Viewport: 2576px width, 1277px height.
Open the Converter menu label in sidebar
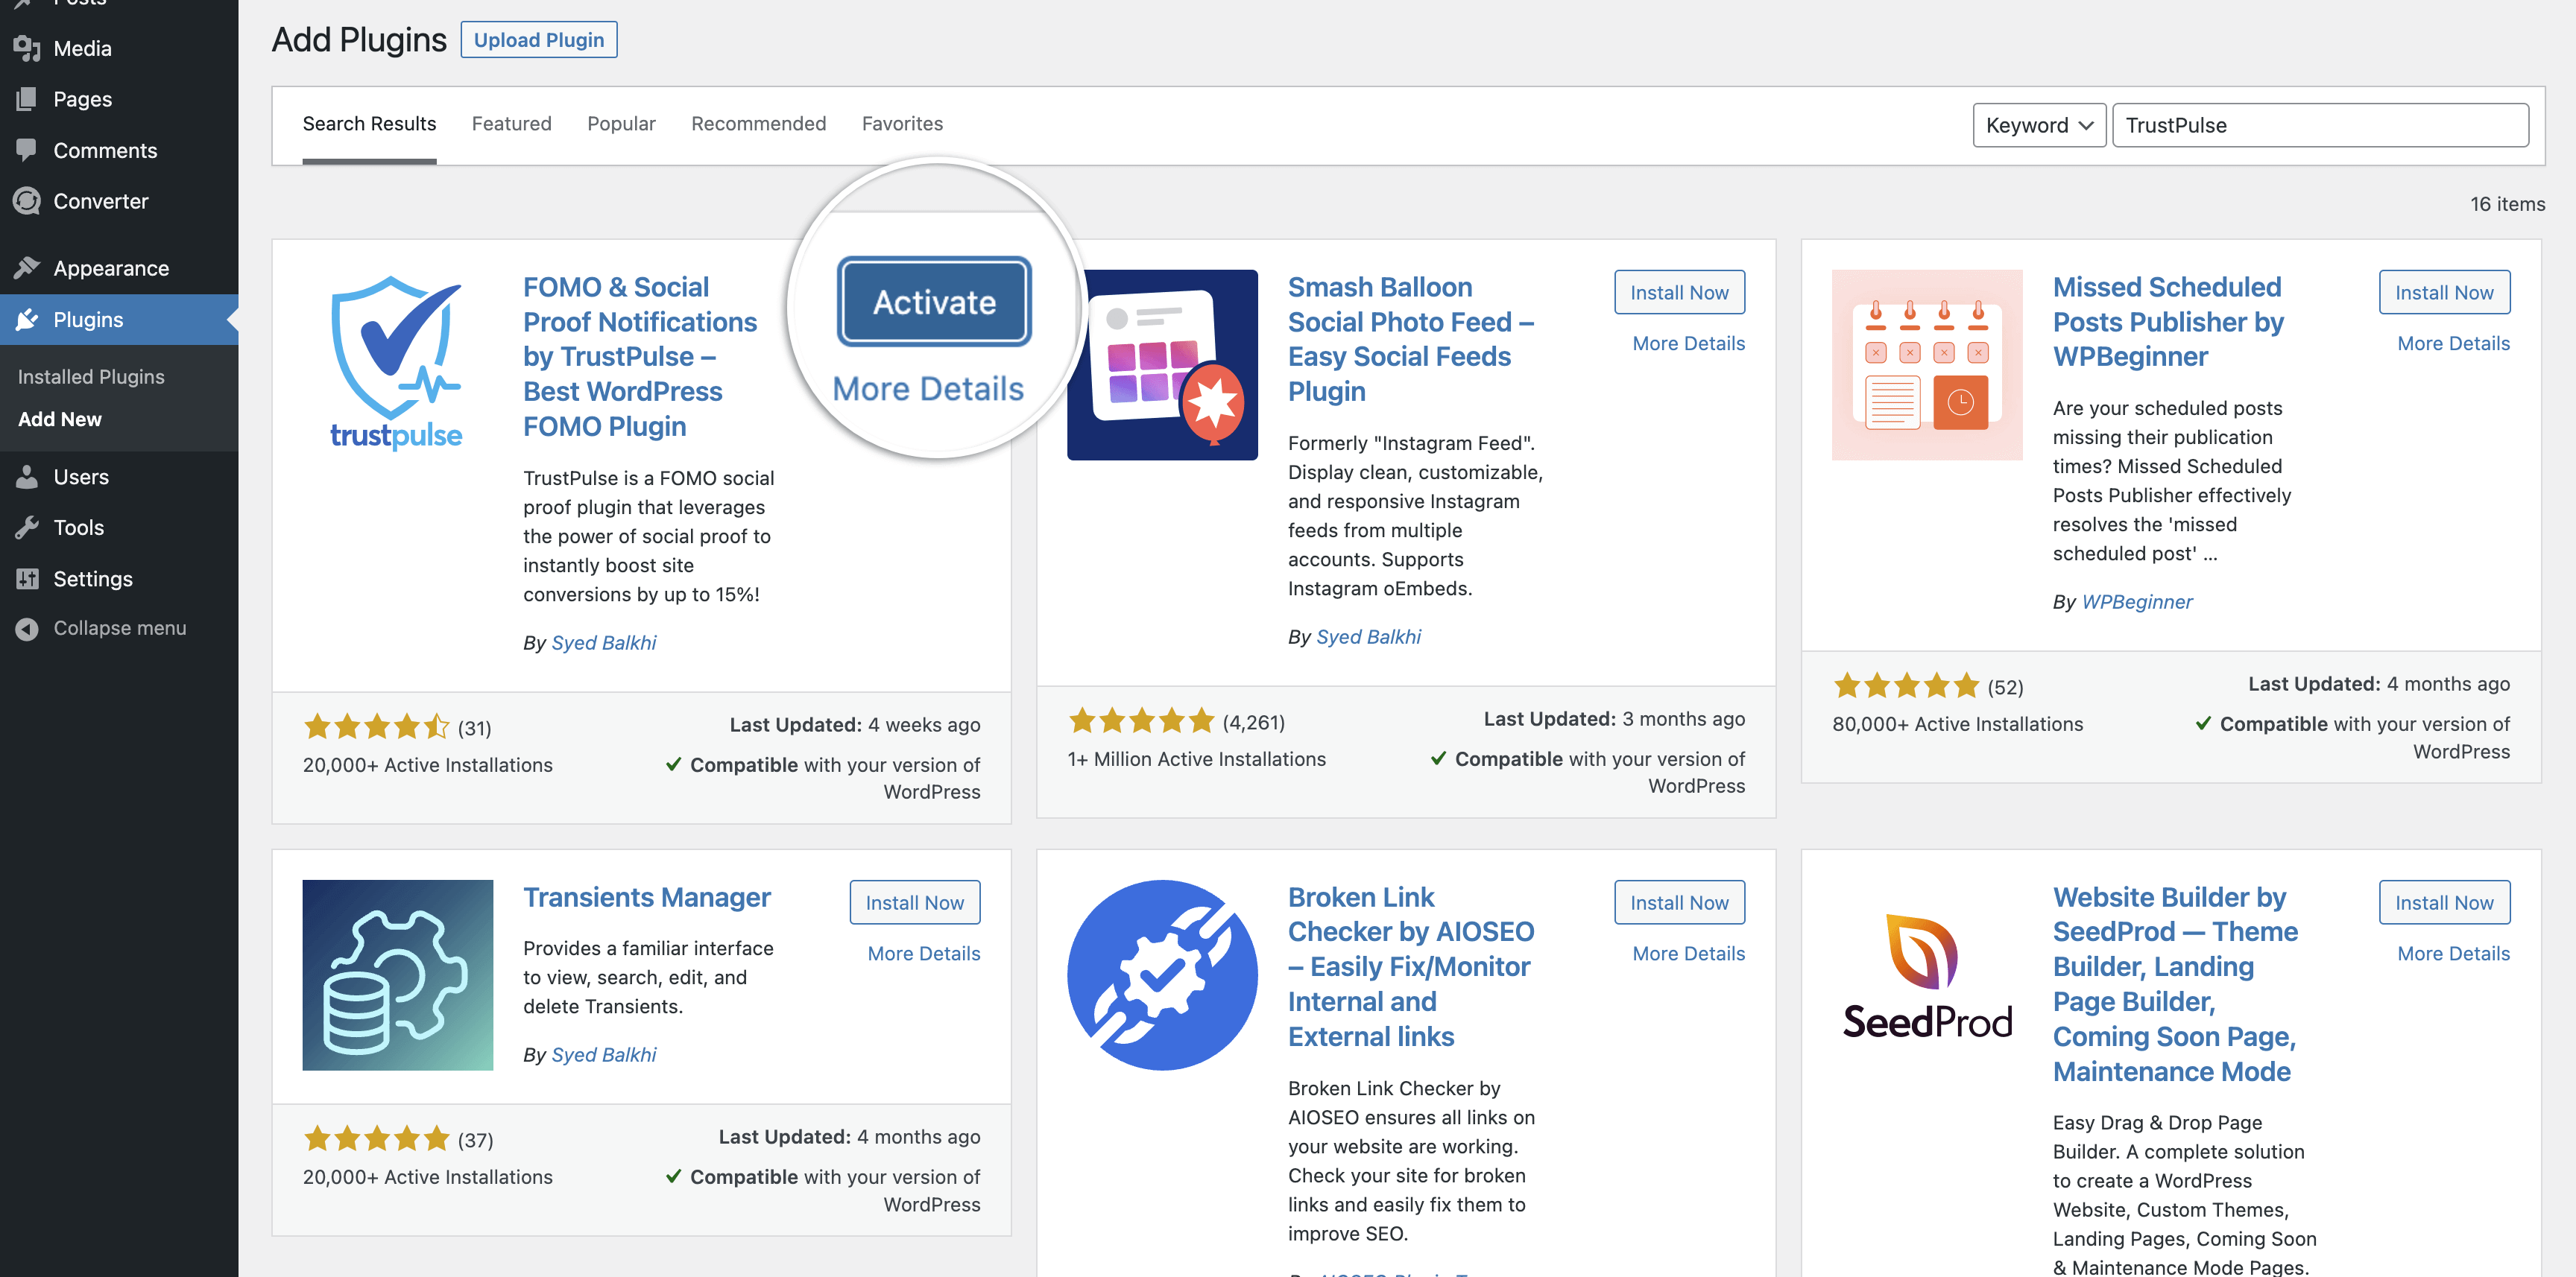pos(101,201)
